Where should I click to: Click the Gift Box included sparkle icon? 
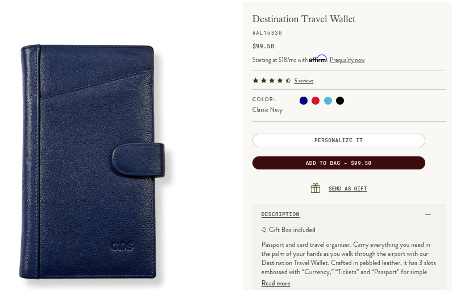[264, 230]
